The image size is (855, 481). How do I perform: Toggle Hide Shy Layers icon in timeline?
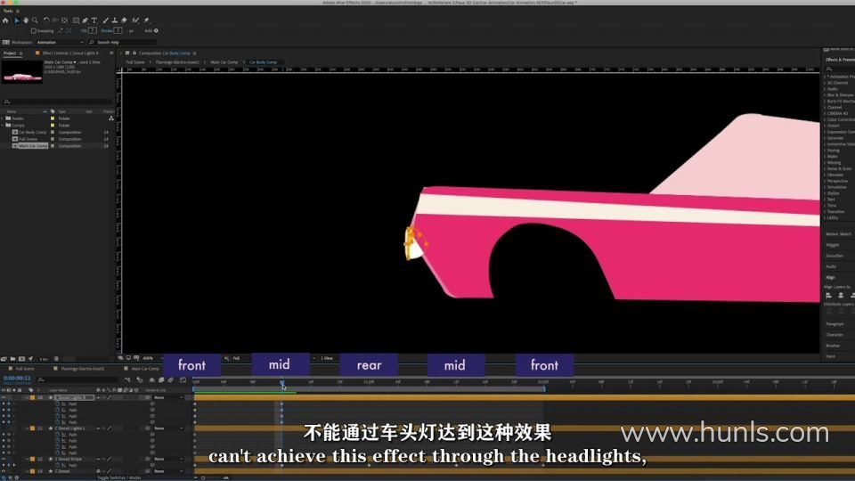pos(151,379)
